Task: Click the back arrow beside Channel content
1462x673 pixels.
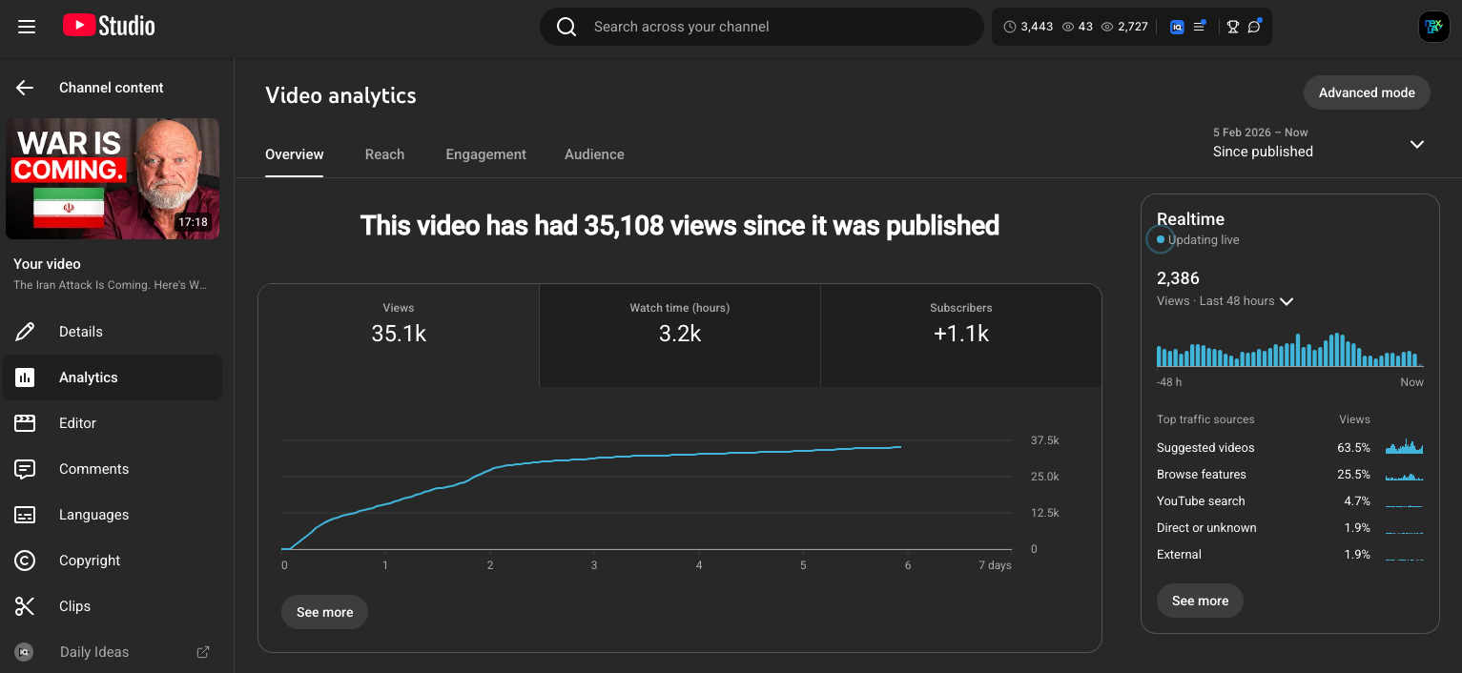Action: 23,87
